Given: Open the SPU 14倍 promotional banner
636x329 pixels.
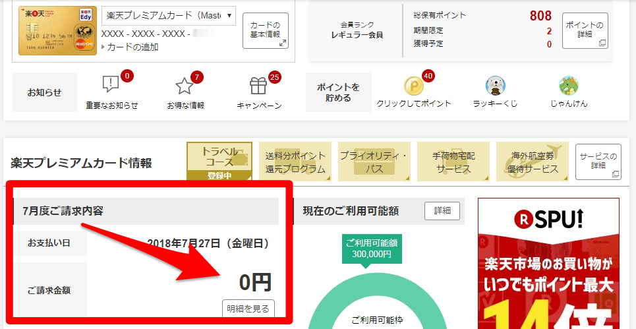Looking at the screenshot, I should click(x=548, y=263).
